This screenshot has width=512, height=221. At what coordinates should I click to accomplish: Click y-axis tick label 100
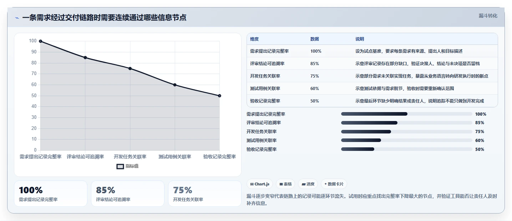33,41
